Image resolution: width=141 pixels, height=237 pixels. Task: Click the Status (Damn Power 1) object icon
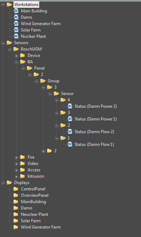70,119
